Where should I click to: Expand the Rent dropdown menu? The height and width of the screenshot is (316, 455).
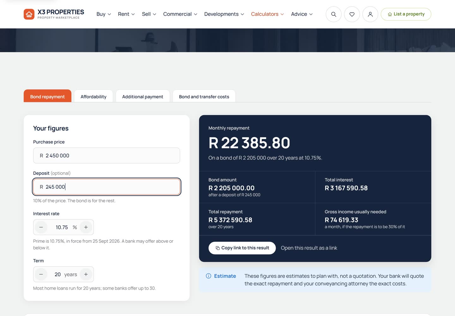tap(126, 14)
